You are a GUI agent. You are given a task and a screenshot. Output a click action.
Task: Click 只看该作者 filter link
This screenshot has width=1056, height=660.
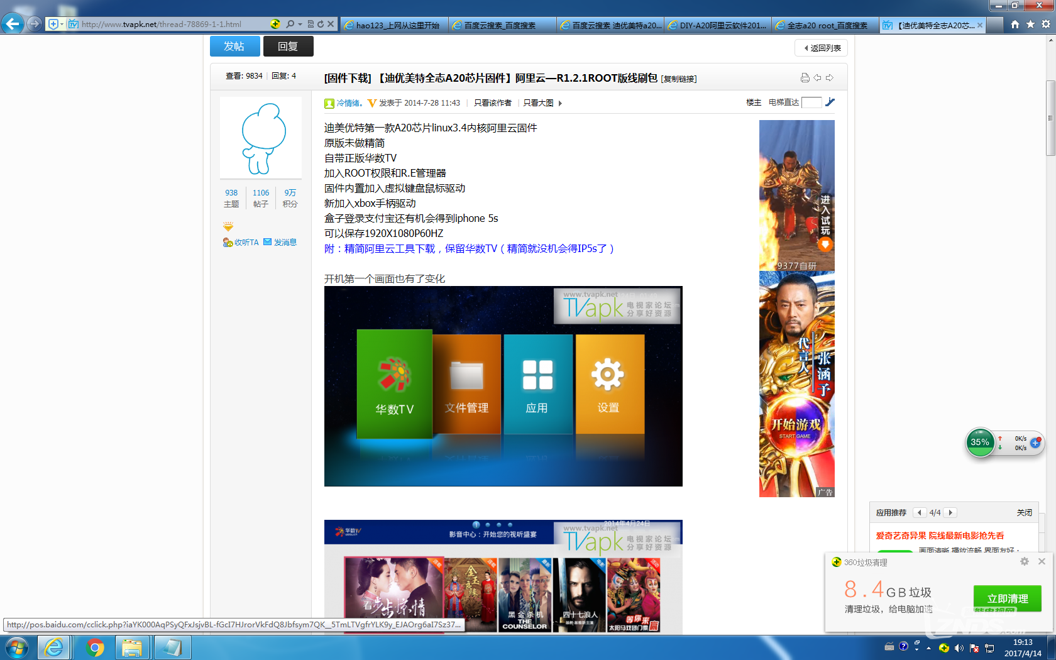click(493, 103)
